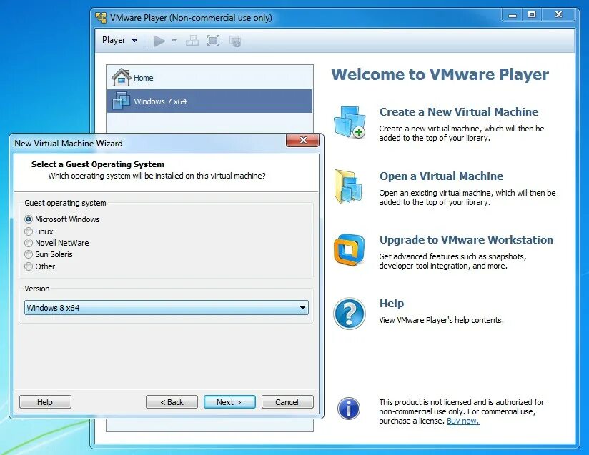Click the Upgrade to VMware Workstation icon

pyautogui.click(x=349, y=250)
